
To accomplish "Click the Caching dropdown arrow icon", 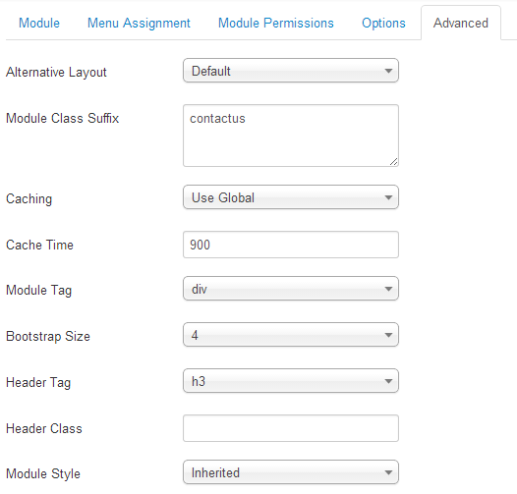I will coord(388,197).
